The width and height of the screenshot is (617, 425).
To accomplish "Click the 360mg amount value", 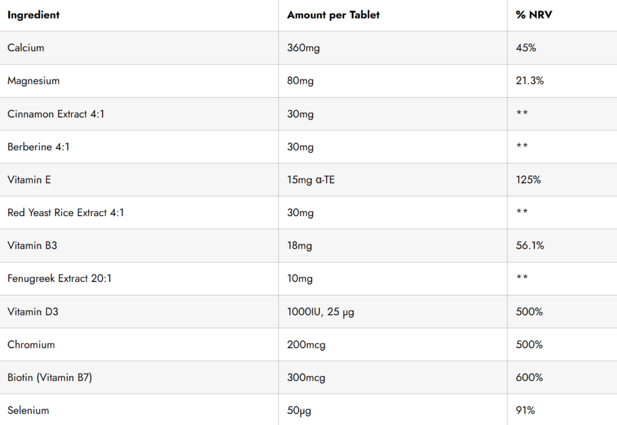I will [303, 48].
